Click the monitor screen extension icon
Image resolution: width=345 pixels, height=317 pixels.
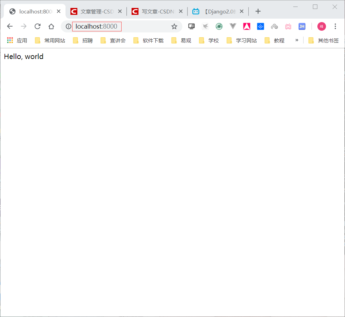[191, 26]
